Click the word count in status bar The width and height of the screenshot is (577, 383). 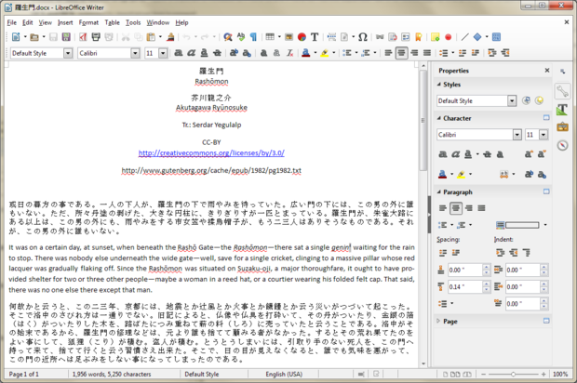pos(112,374)
